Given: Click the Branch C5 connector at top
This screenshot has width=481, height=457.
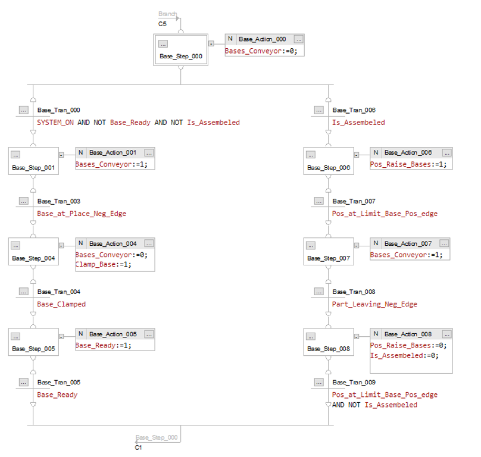Looking at the screenshot, I should coord(167,18).
